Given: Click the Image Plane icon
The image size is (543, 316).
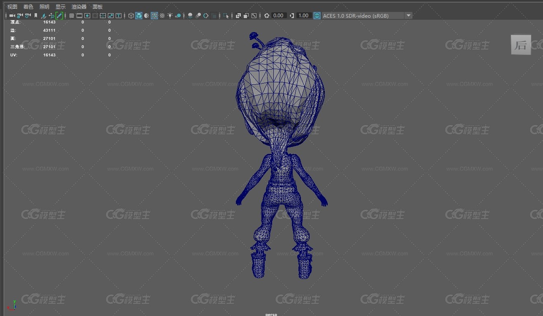Looking at the screenshot, I should pos(43,16).
